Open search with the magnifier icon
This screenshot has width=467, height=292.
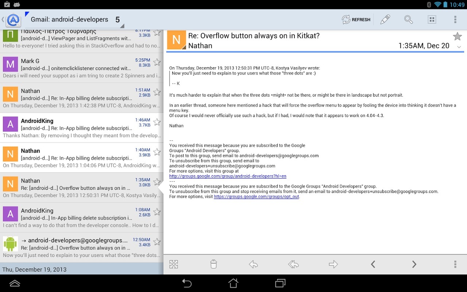(408, 20)
